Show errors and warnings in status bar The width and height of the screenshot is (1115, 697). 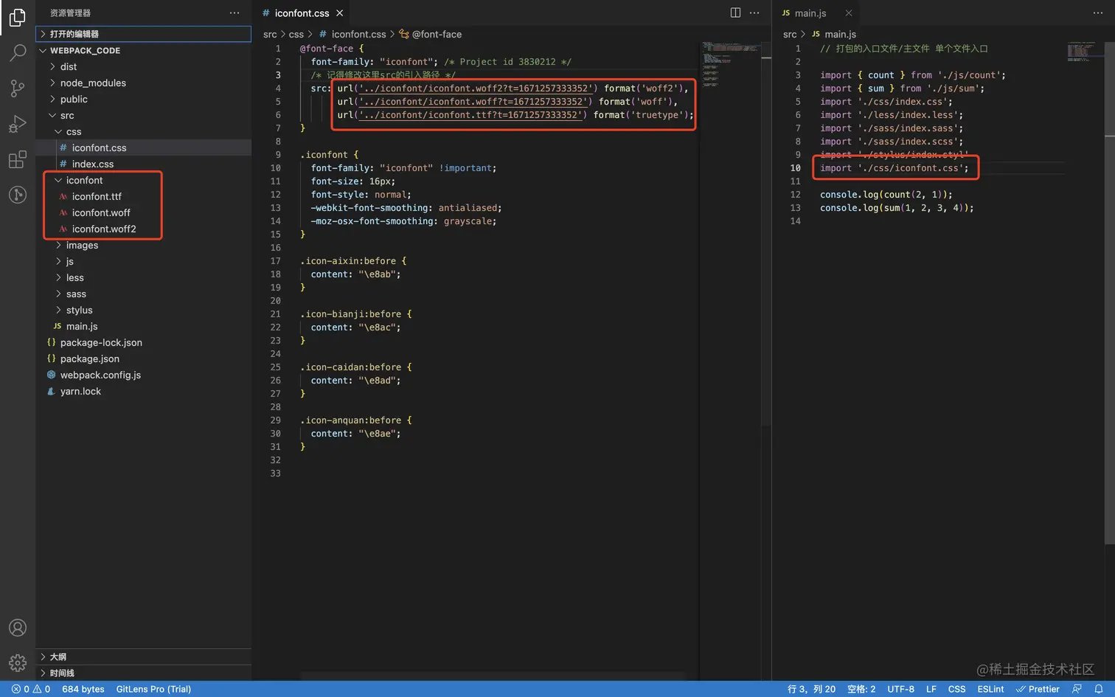point(31,689)
